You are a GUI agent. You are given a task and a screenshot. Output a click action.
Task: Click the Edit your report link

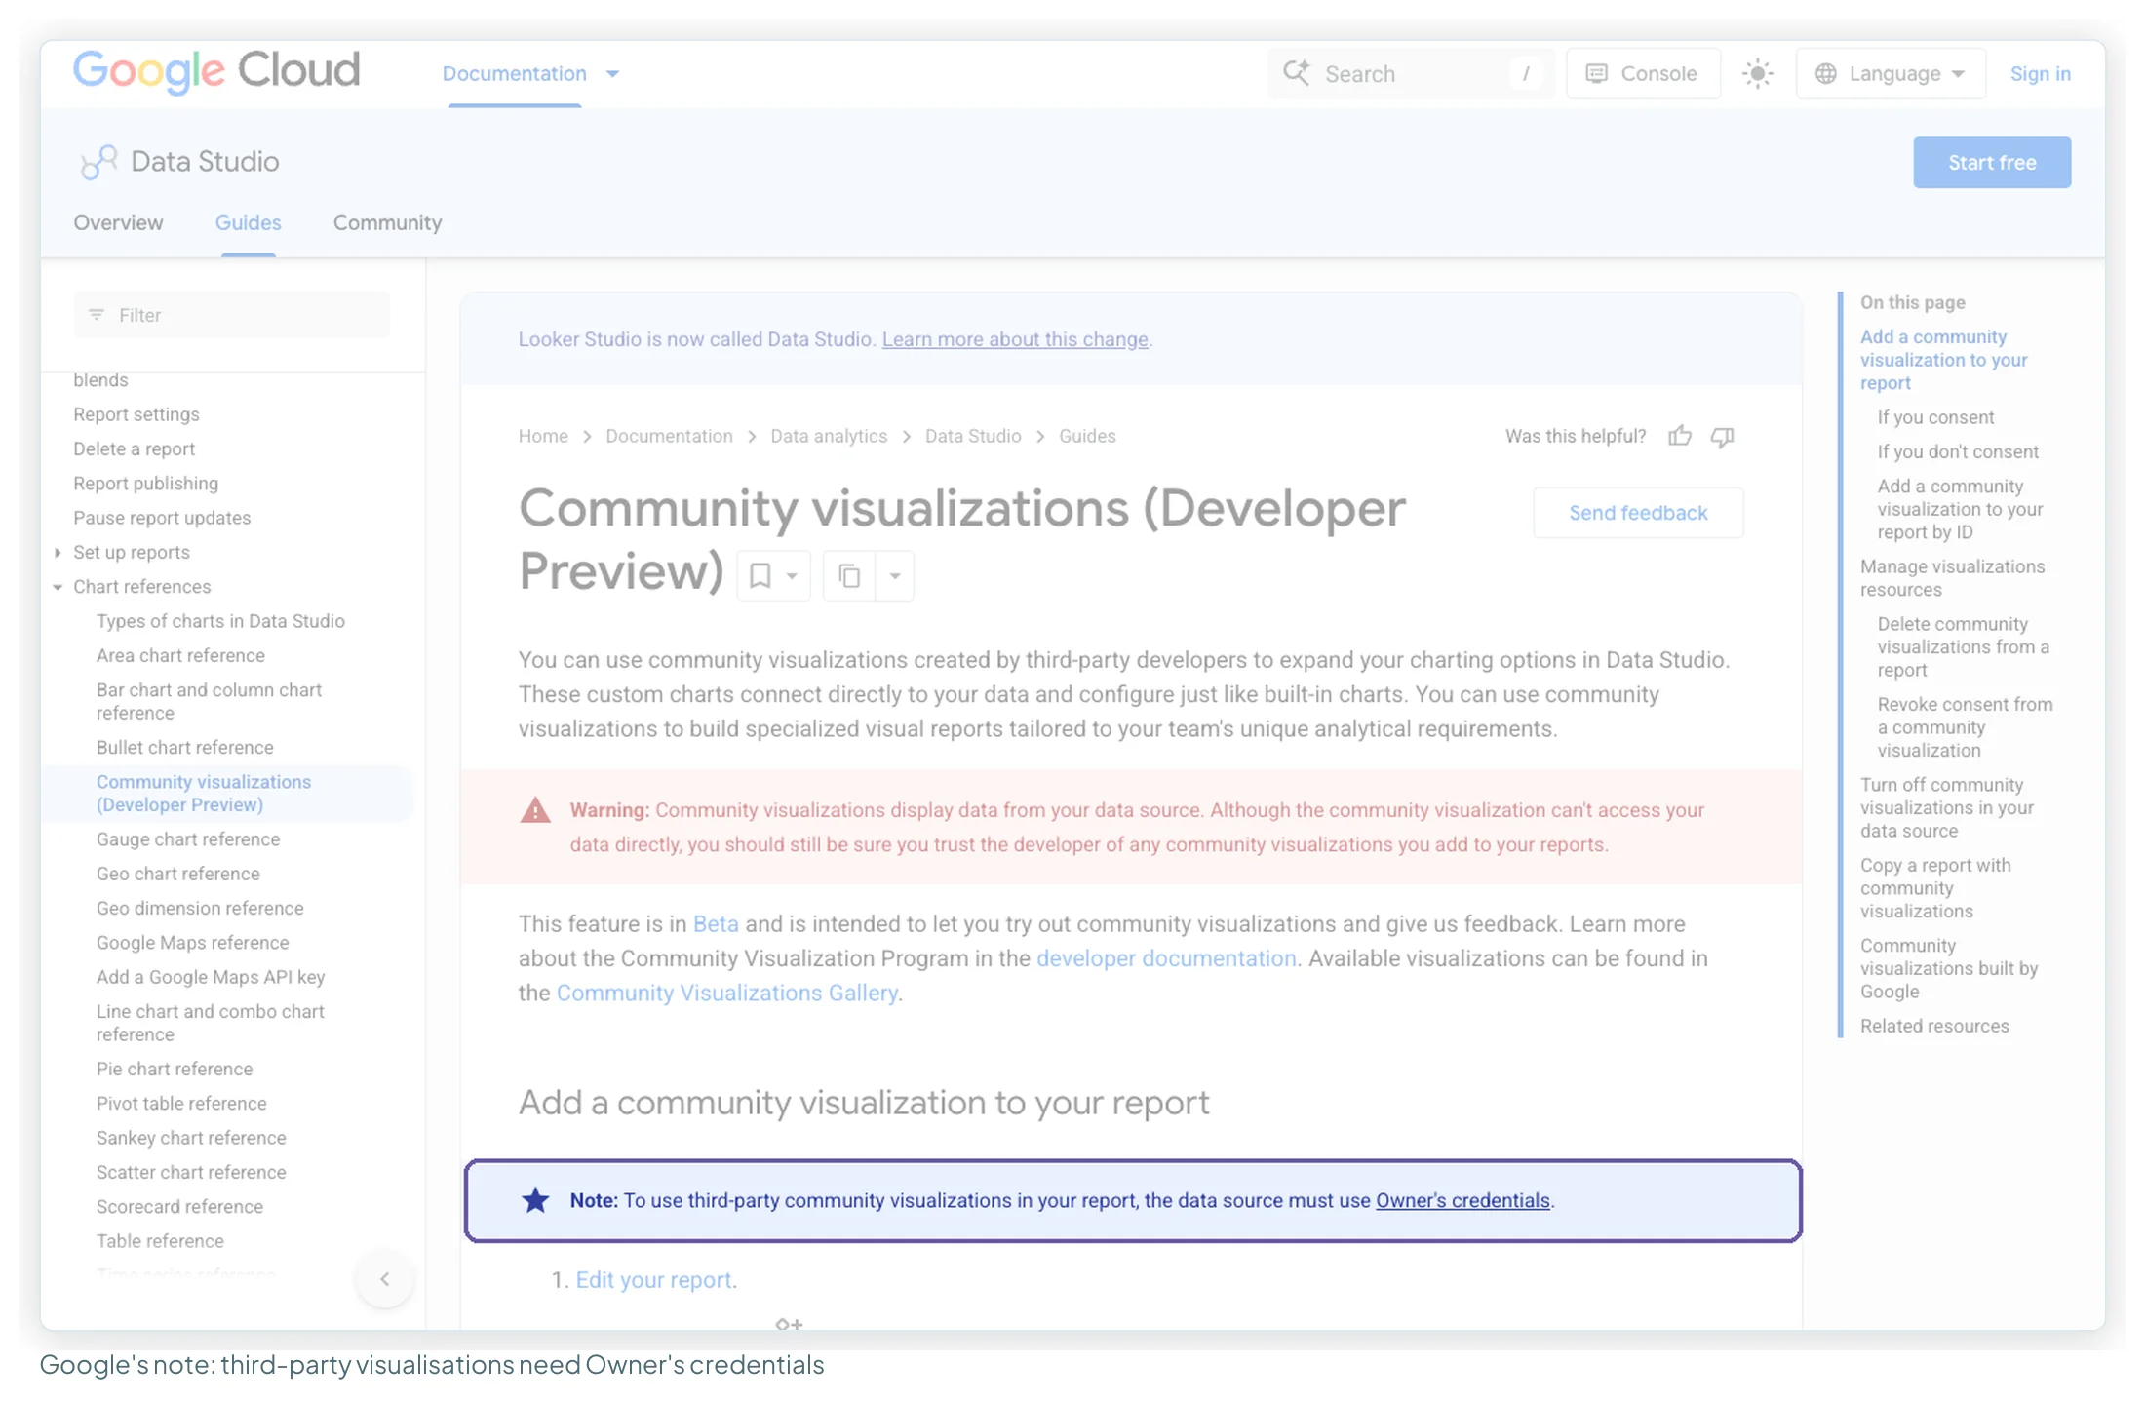point(653,1280)
